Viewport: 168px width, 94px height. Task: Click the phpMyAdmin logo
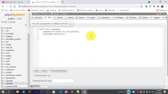coord(15,15)
